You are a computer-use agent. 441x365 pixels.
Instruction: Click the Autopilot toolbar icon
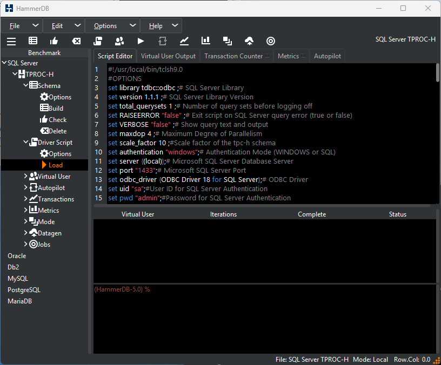coord(163,41)
